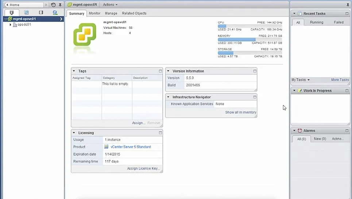Screen dimensions: 352x199
Task: Click the CPU usage bar
Action: tap(250, 26)
